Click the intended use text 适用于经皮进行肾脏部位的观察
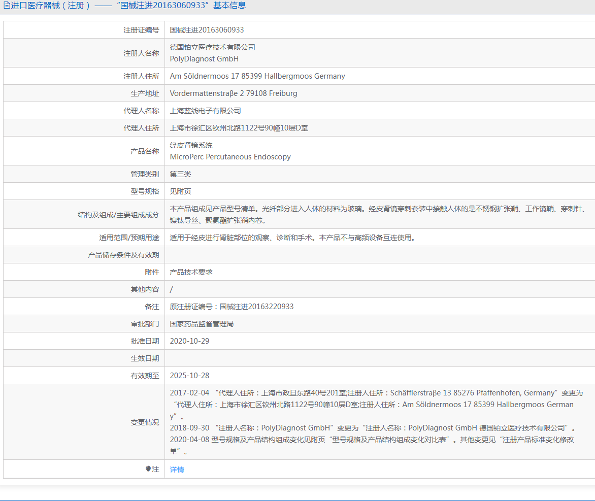The image size is (595, 501). tap(292, 238)
